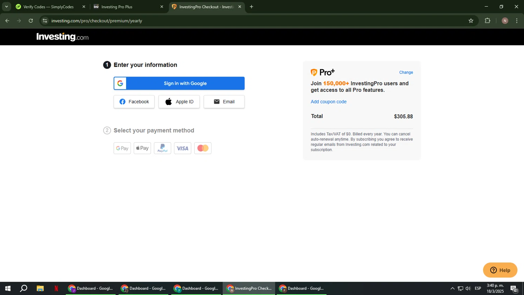Viewport: 524px width, 295px height.
Task: Go forward with the browser arrow
Action: tap(19, 21)
